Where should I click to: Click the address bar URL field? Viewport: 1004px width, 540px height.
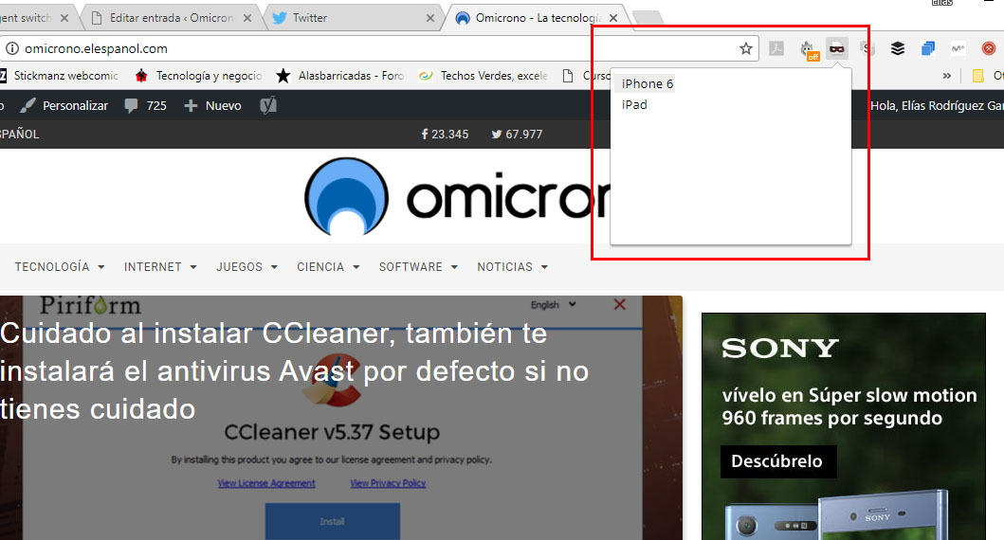point(377,48)
